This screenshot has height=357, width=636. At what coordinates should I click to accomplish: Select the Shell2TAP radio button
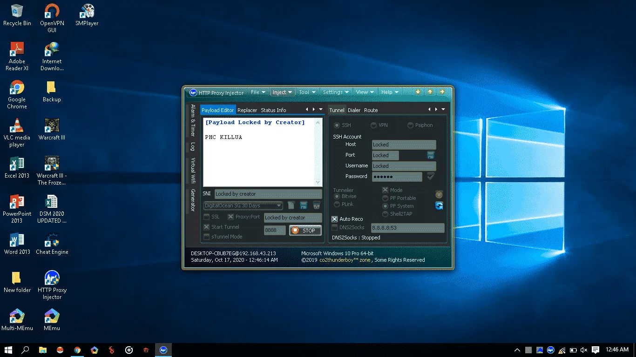[x=385, y=214]
